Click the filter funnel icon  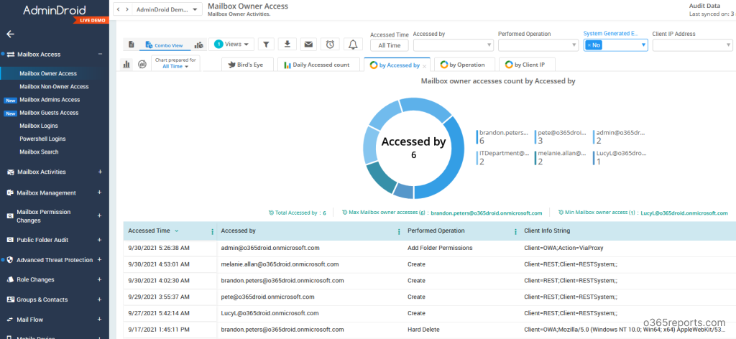point(266,44)
